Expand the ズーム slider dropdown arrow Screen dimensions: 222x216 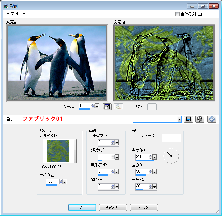[97, 106]
